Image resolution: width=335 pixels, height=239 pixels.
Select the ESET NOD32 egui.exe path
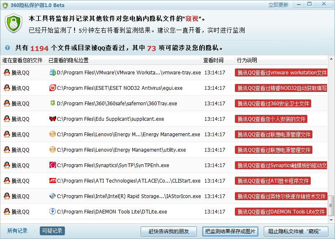(x=120, y=88)
